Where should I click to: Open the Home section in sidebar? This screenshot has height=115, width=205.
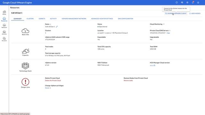[4, 12]
